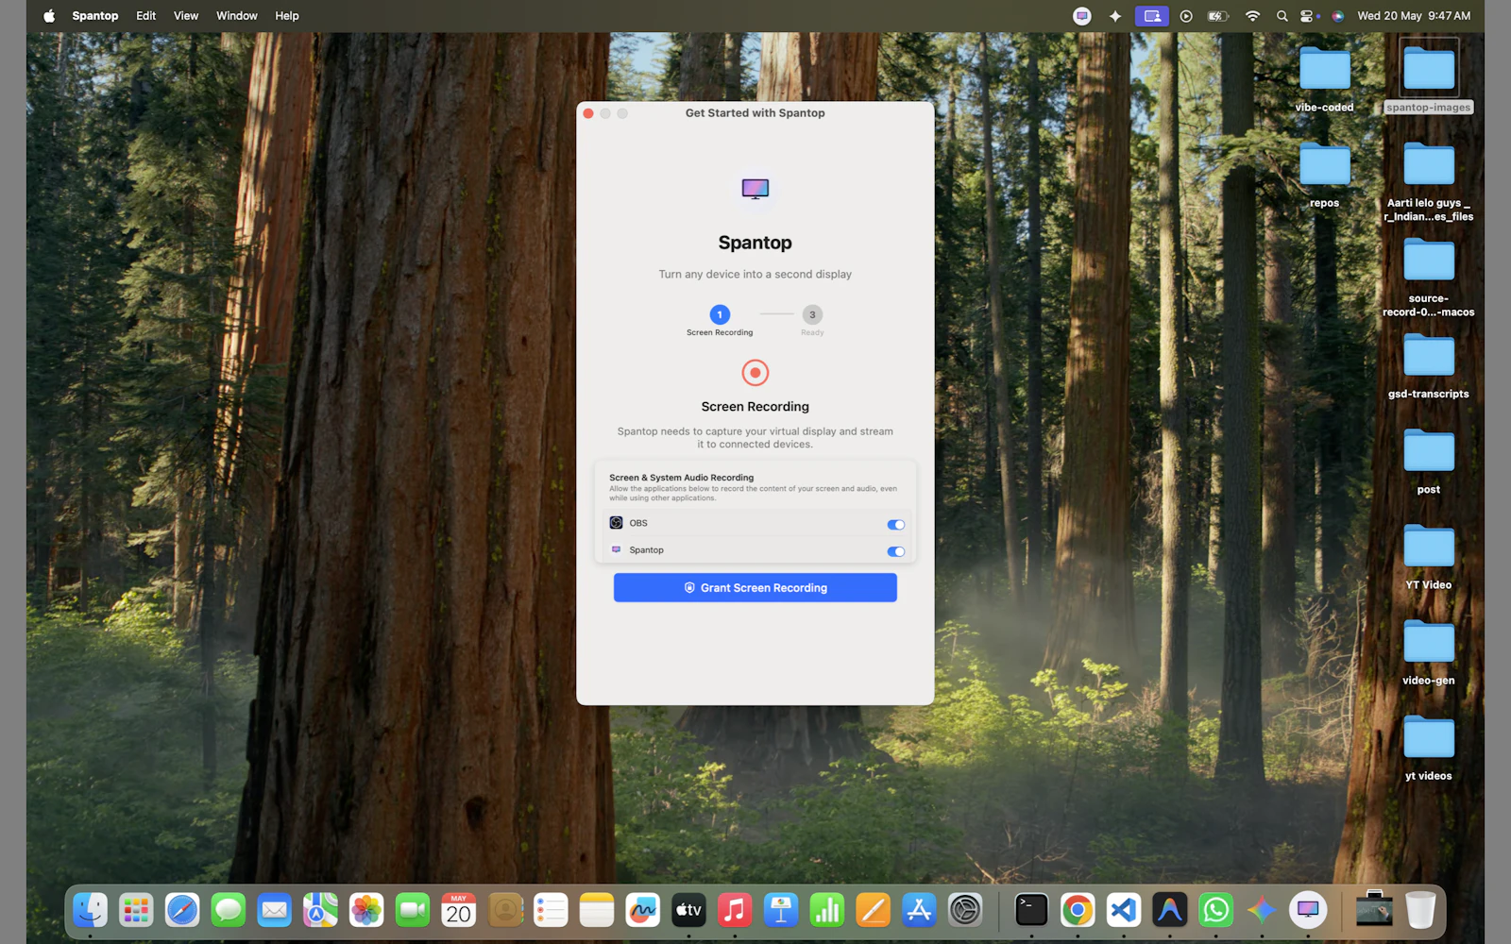Click the Spantop menu bar status icon
The image size is (1511, 944).
tap(1082, 16)
